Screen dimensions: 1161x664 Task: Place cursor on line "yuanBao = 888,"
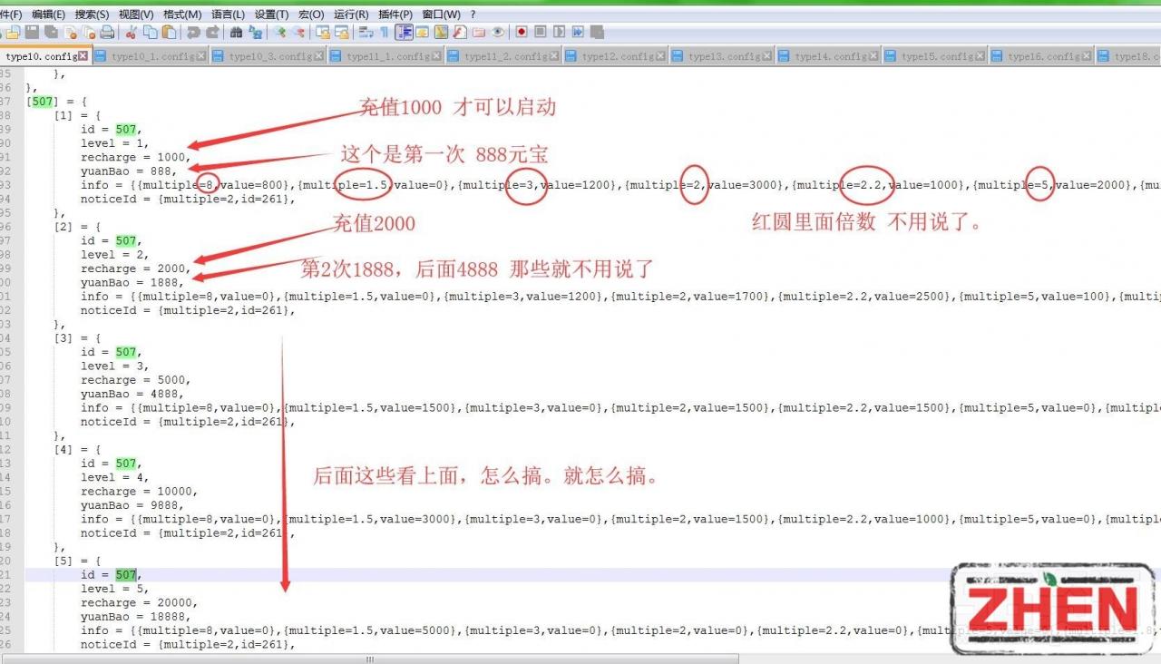pyautogui.click(x=129, y=171)
